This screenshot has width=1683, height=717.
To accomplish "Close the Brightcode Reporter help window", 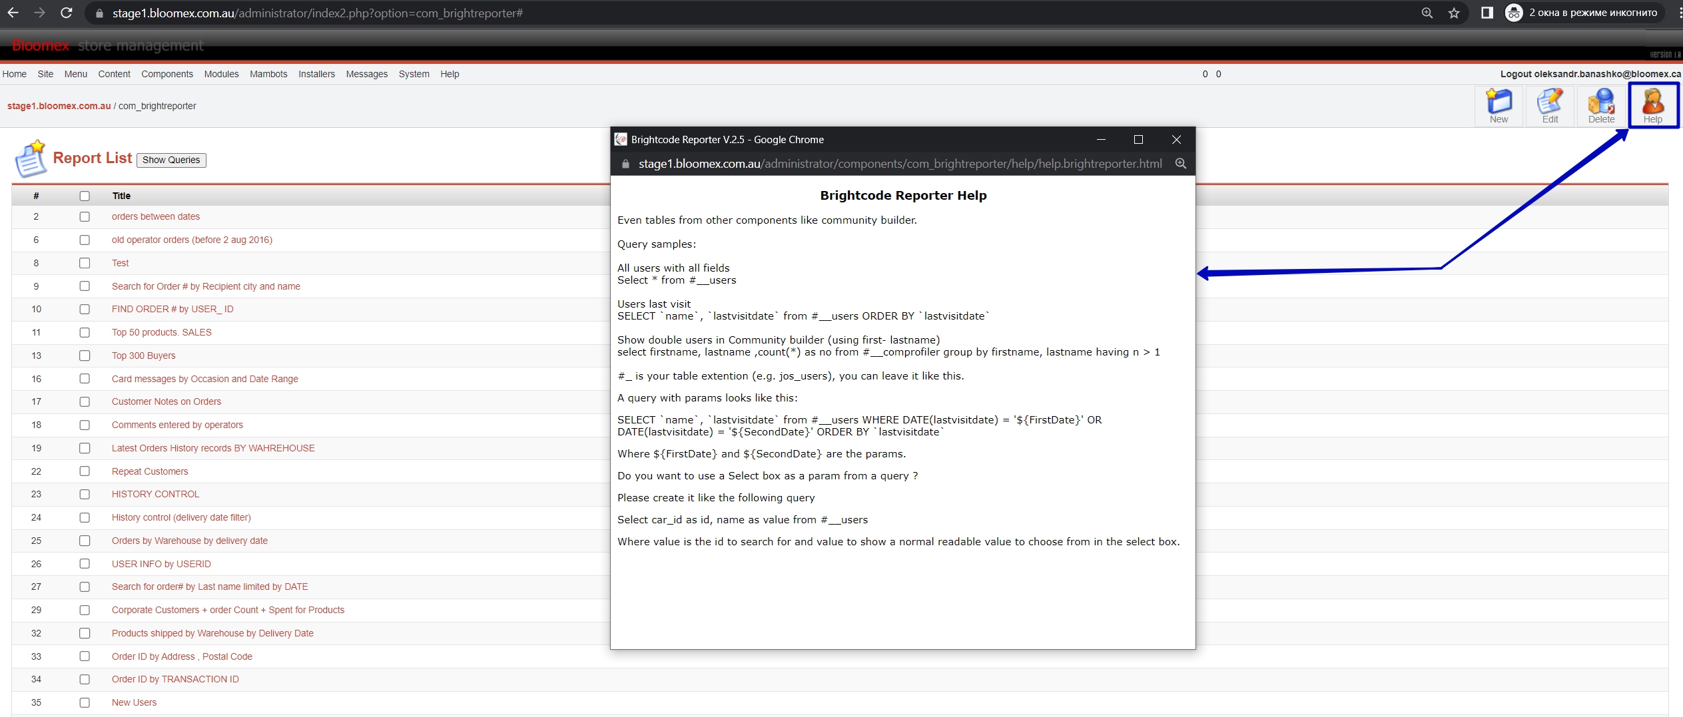I will 1176,139.
